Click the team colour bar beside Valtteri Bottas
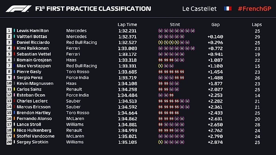Image resolution: width=276 pixels, height=155 pixels. (14, 37)
